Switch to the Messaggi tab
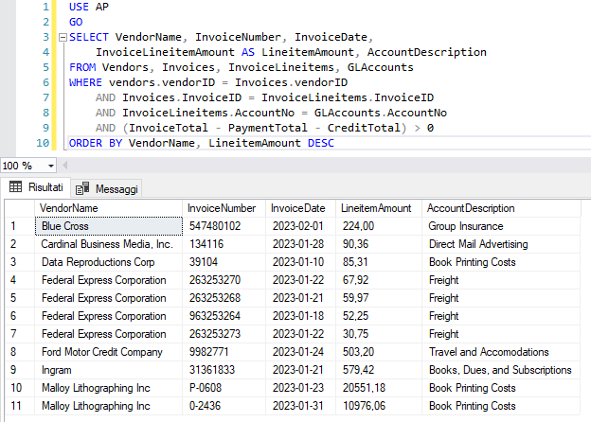The image size is (591, 422). (106, 188)
